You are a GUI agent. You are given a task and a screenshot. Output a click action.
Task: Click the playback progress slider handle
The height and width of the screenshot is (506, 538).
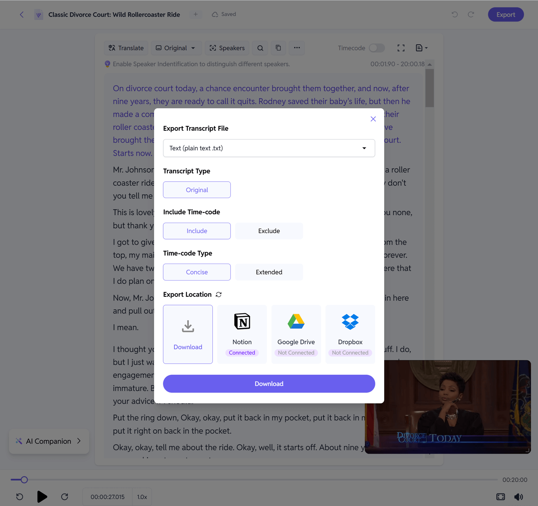[x=24, y=480]
